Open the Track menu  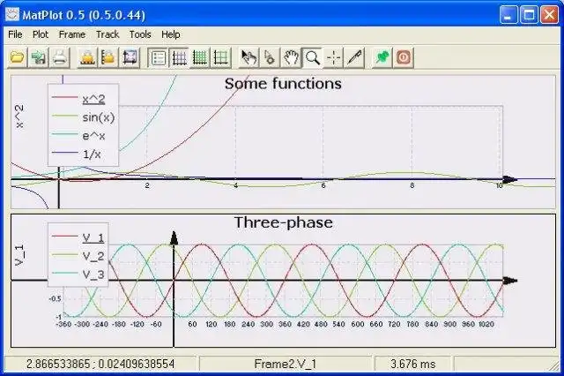108,34
